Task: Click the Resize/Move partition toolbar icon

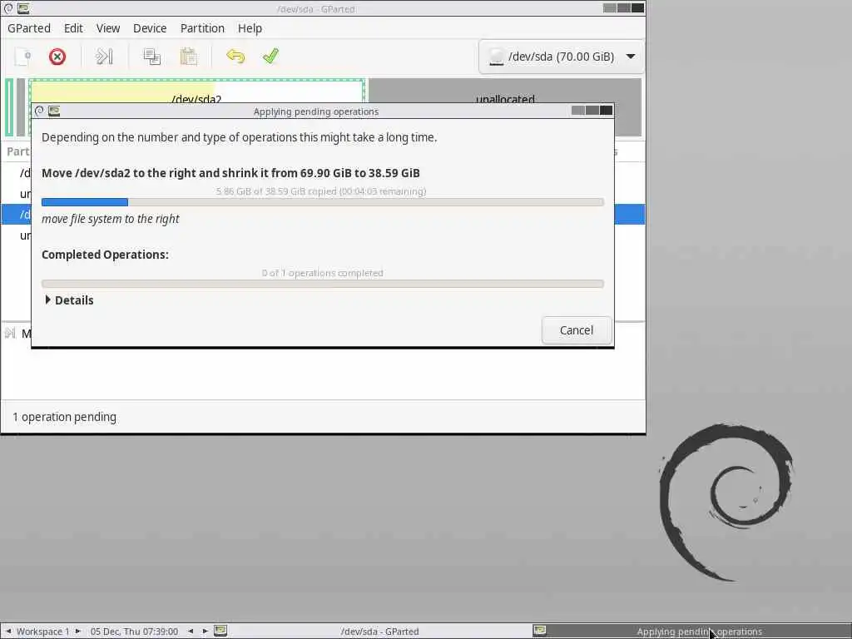Action: tap(104, 57)
